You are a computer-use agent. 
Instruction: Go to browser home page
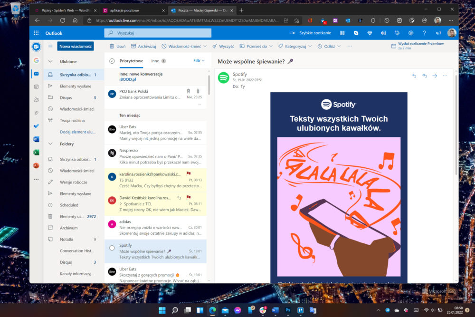[x=75, y=20]
